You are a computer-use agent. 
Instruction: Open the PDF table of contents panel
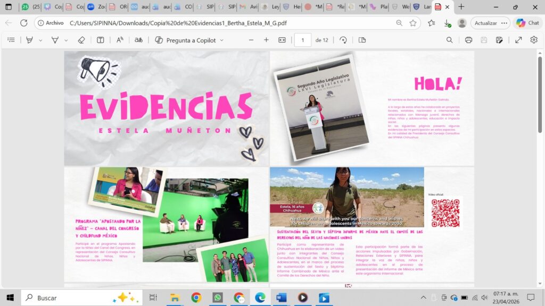click(x=11, y=40)
